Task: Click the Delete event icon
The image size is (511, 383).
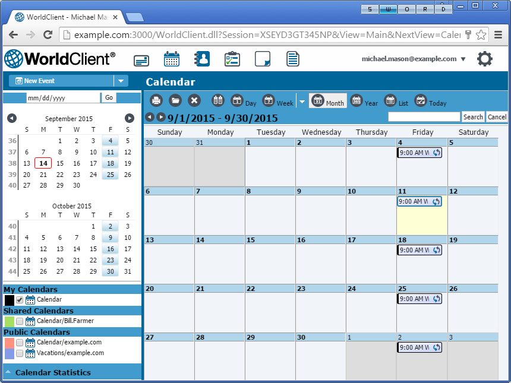Action: coord(194,100)
